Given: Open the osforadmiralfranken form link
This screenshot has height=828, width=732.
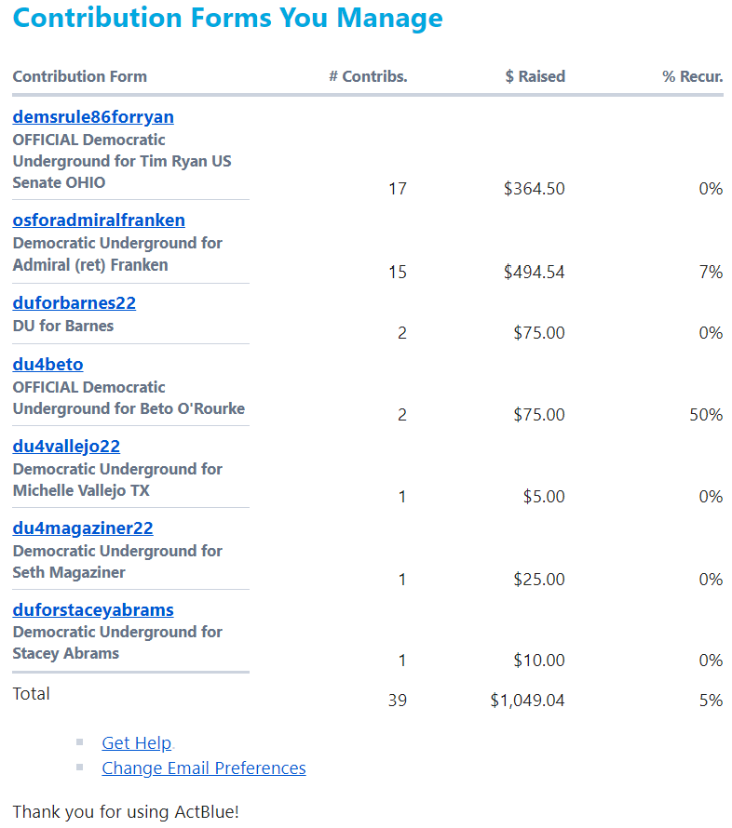Looking at the screenshot, I should pyautogui.click(x=99, y=220).
